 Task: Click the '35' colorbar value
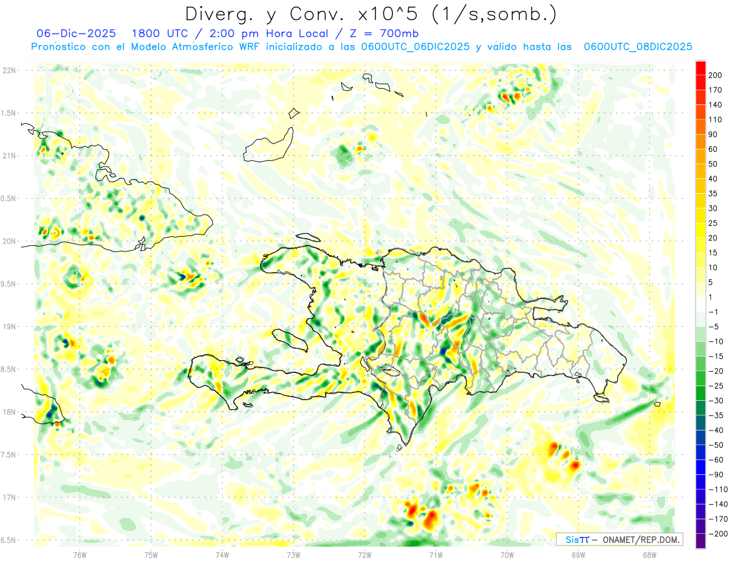click(714, 194)
